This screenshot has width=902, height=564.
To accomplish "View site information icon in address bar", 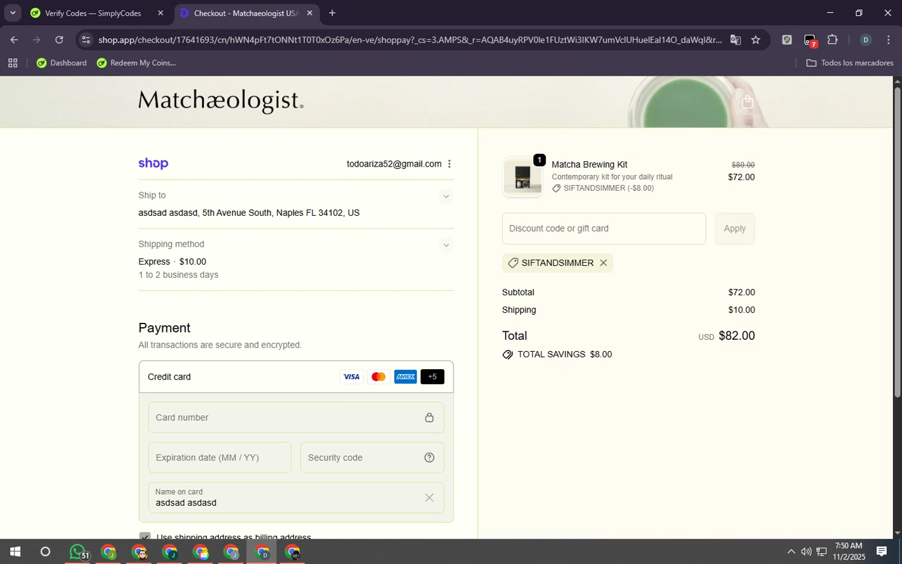I will coord(86,40).
